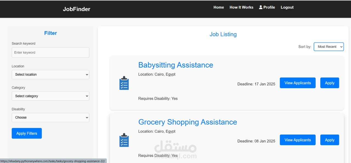Click the 'Disability' filter label

(x=18, y=109)
